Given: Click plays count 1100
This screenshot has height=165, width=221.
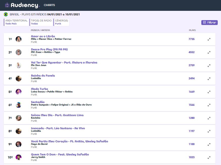Looking at the screenshot, I should click(191, 144).
